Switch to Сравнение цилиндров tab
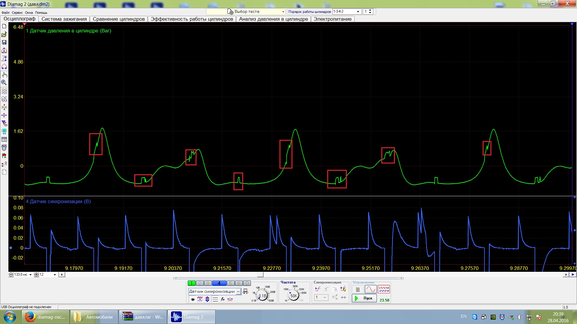This screenshot has width=577, height=324. click(x=119, y=19)
